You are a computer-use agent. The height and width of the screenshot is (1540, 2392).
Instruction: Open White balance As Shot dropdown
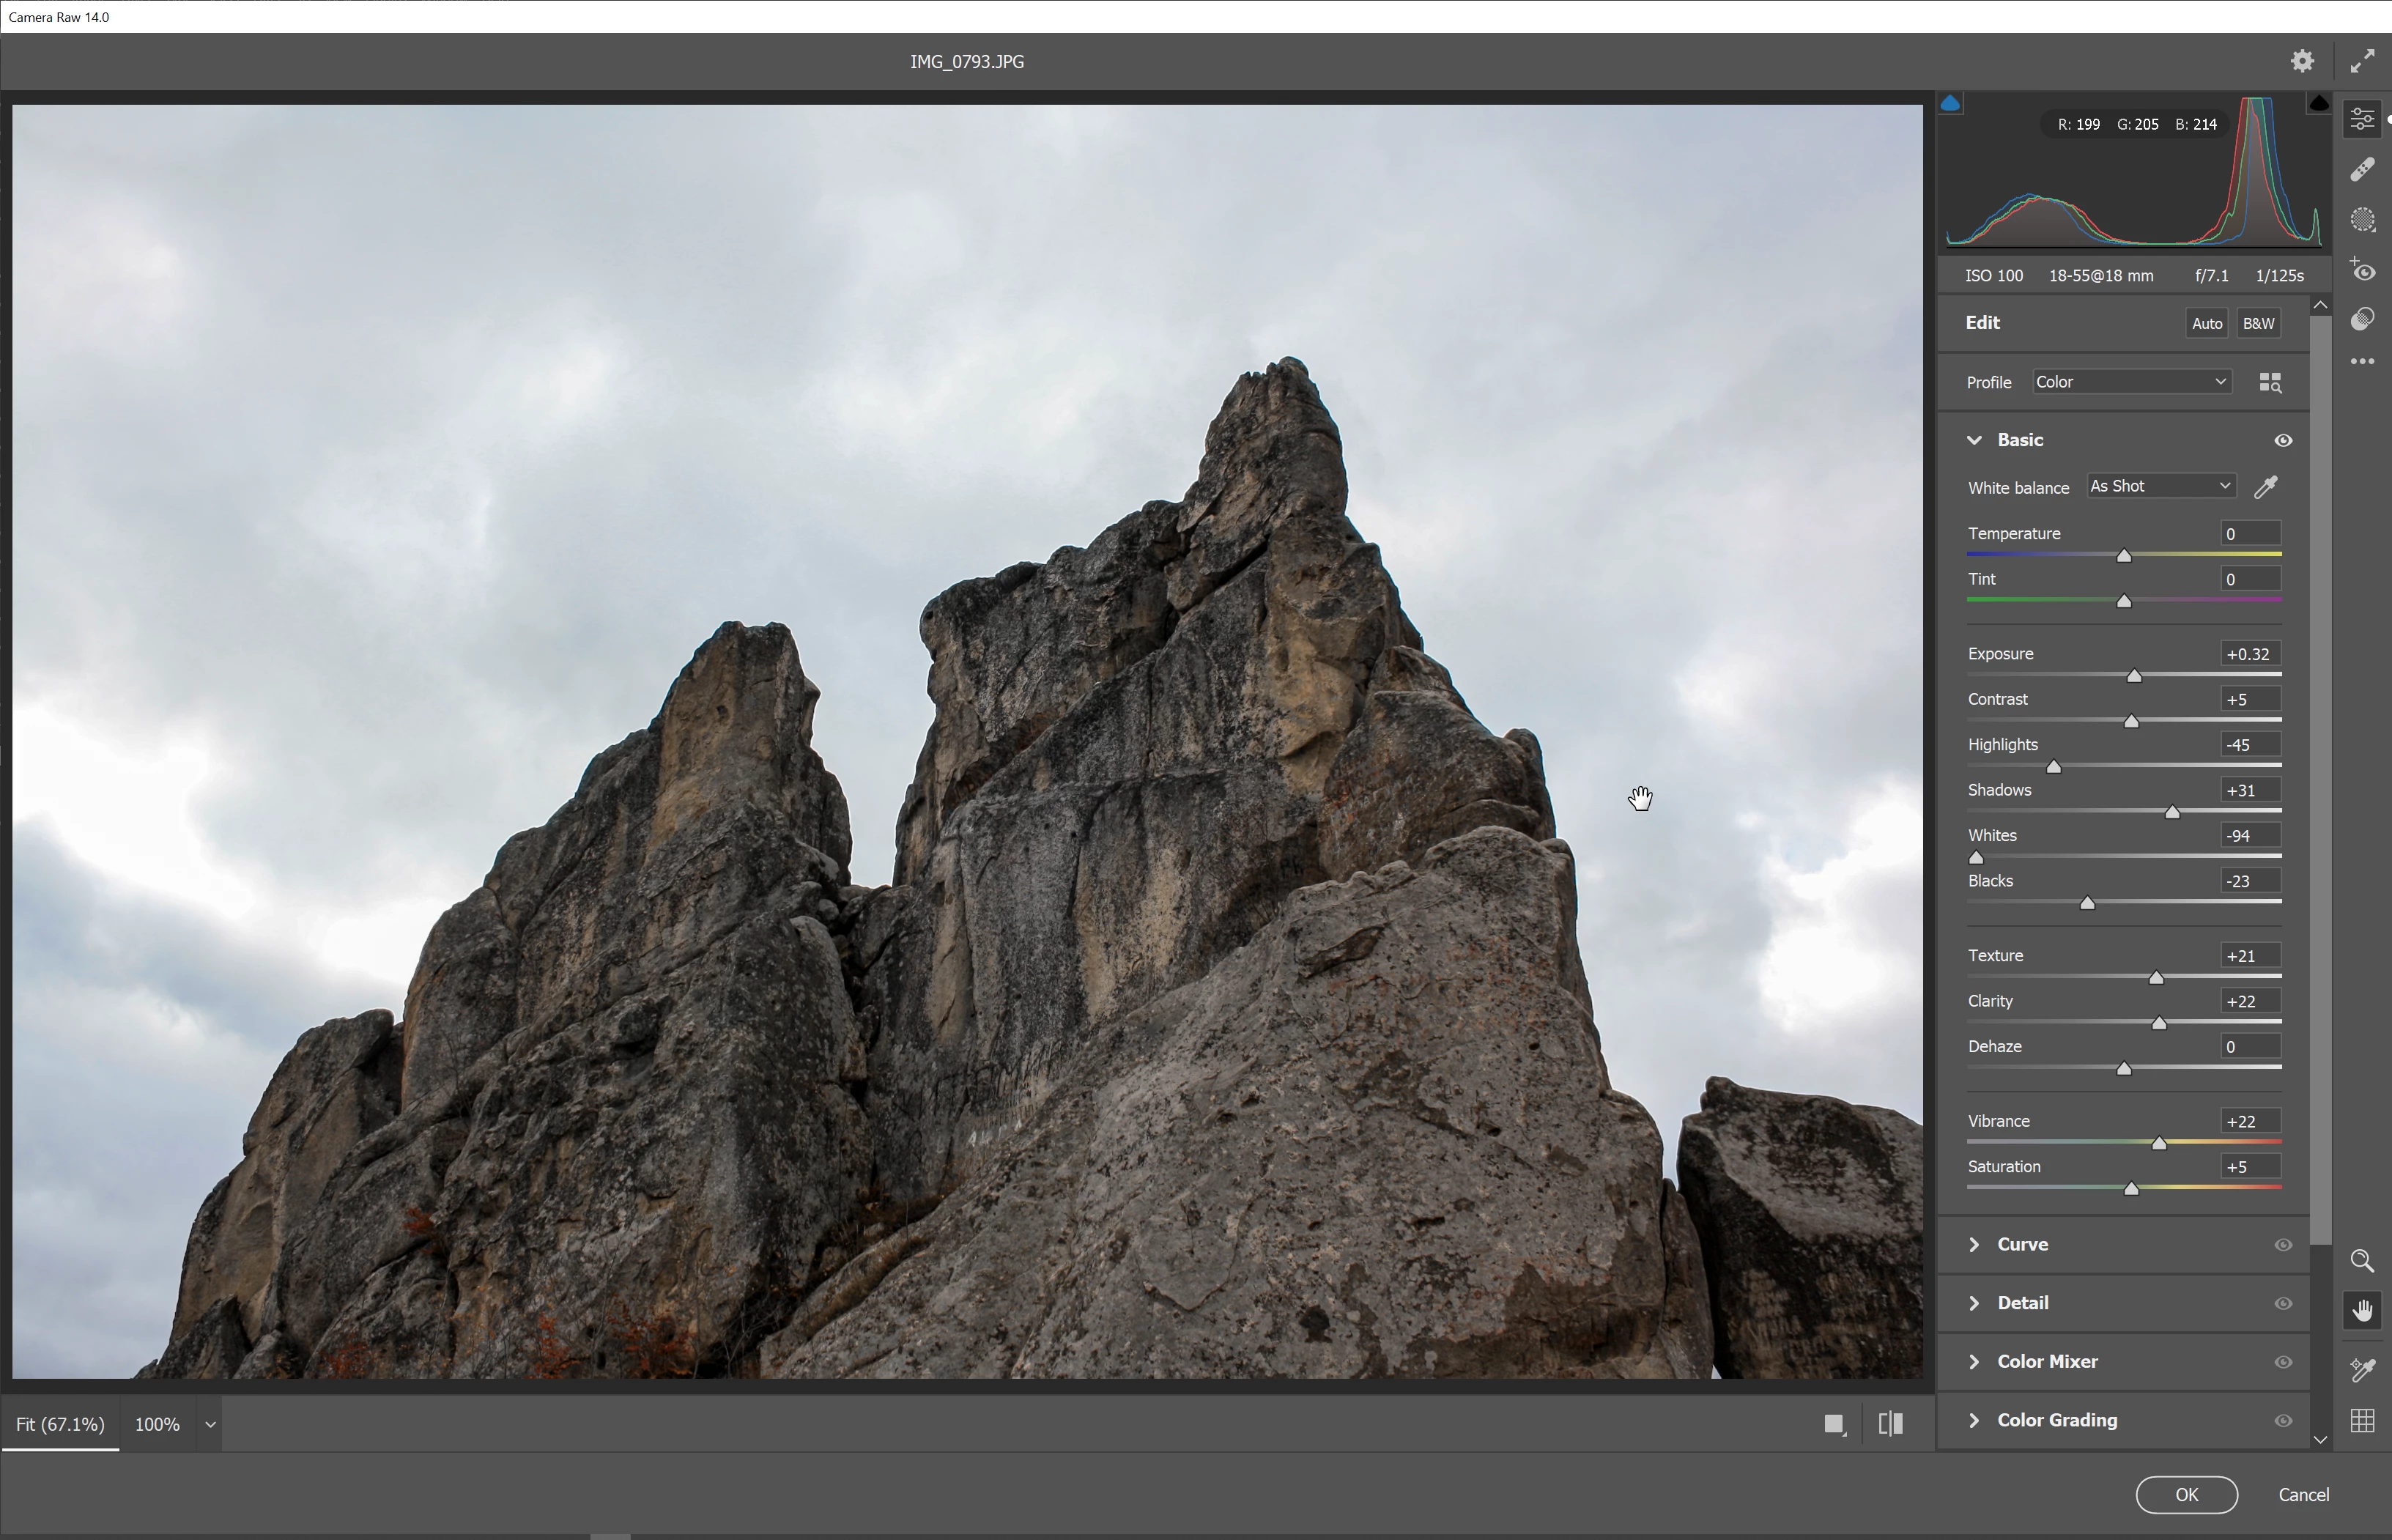(2160, 486)
